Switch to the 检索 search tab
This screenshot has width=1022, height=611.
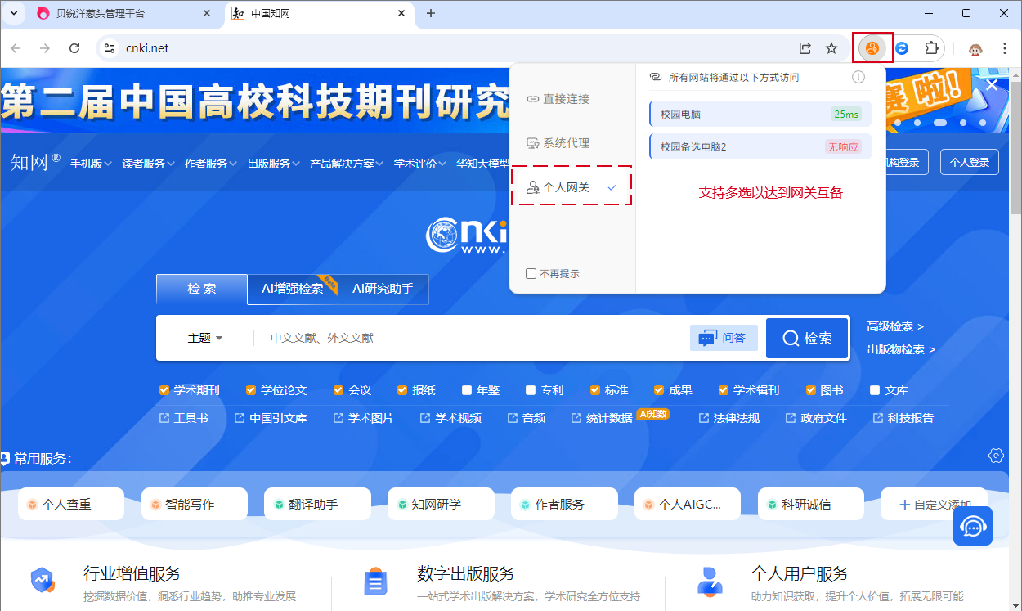point(201,290)
